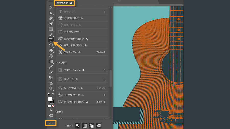This screenshot has height=129, width=230.
Task: Choose グラデーションツール in the list
Action: pyautogui.click(x=83, y=70)
